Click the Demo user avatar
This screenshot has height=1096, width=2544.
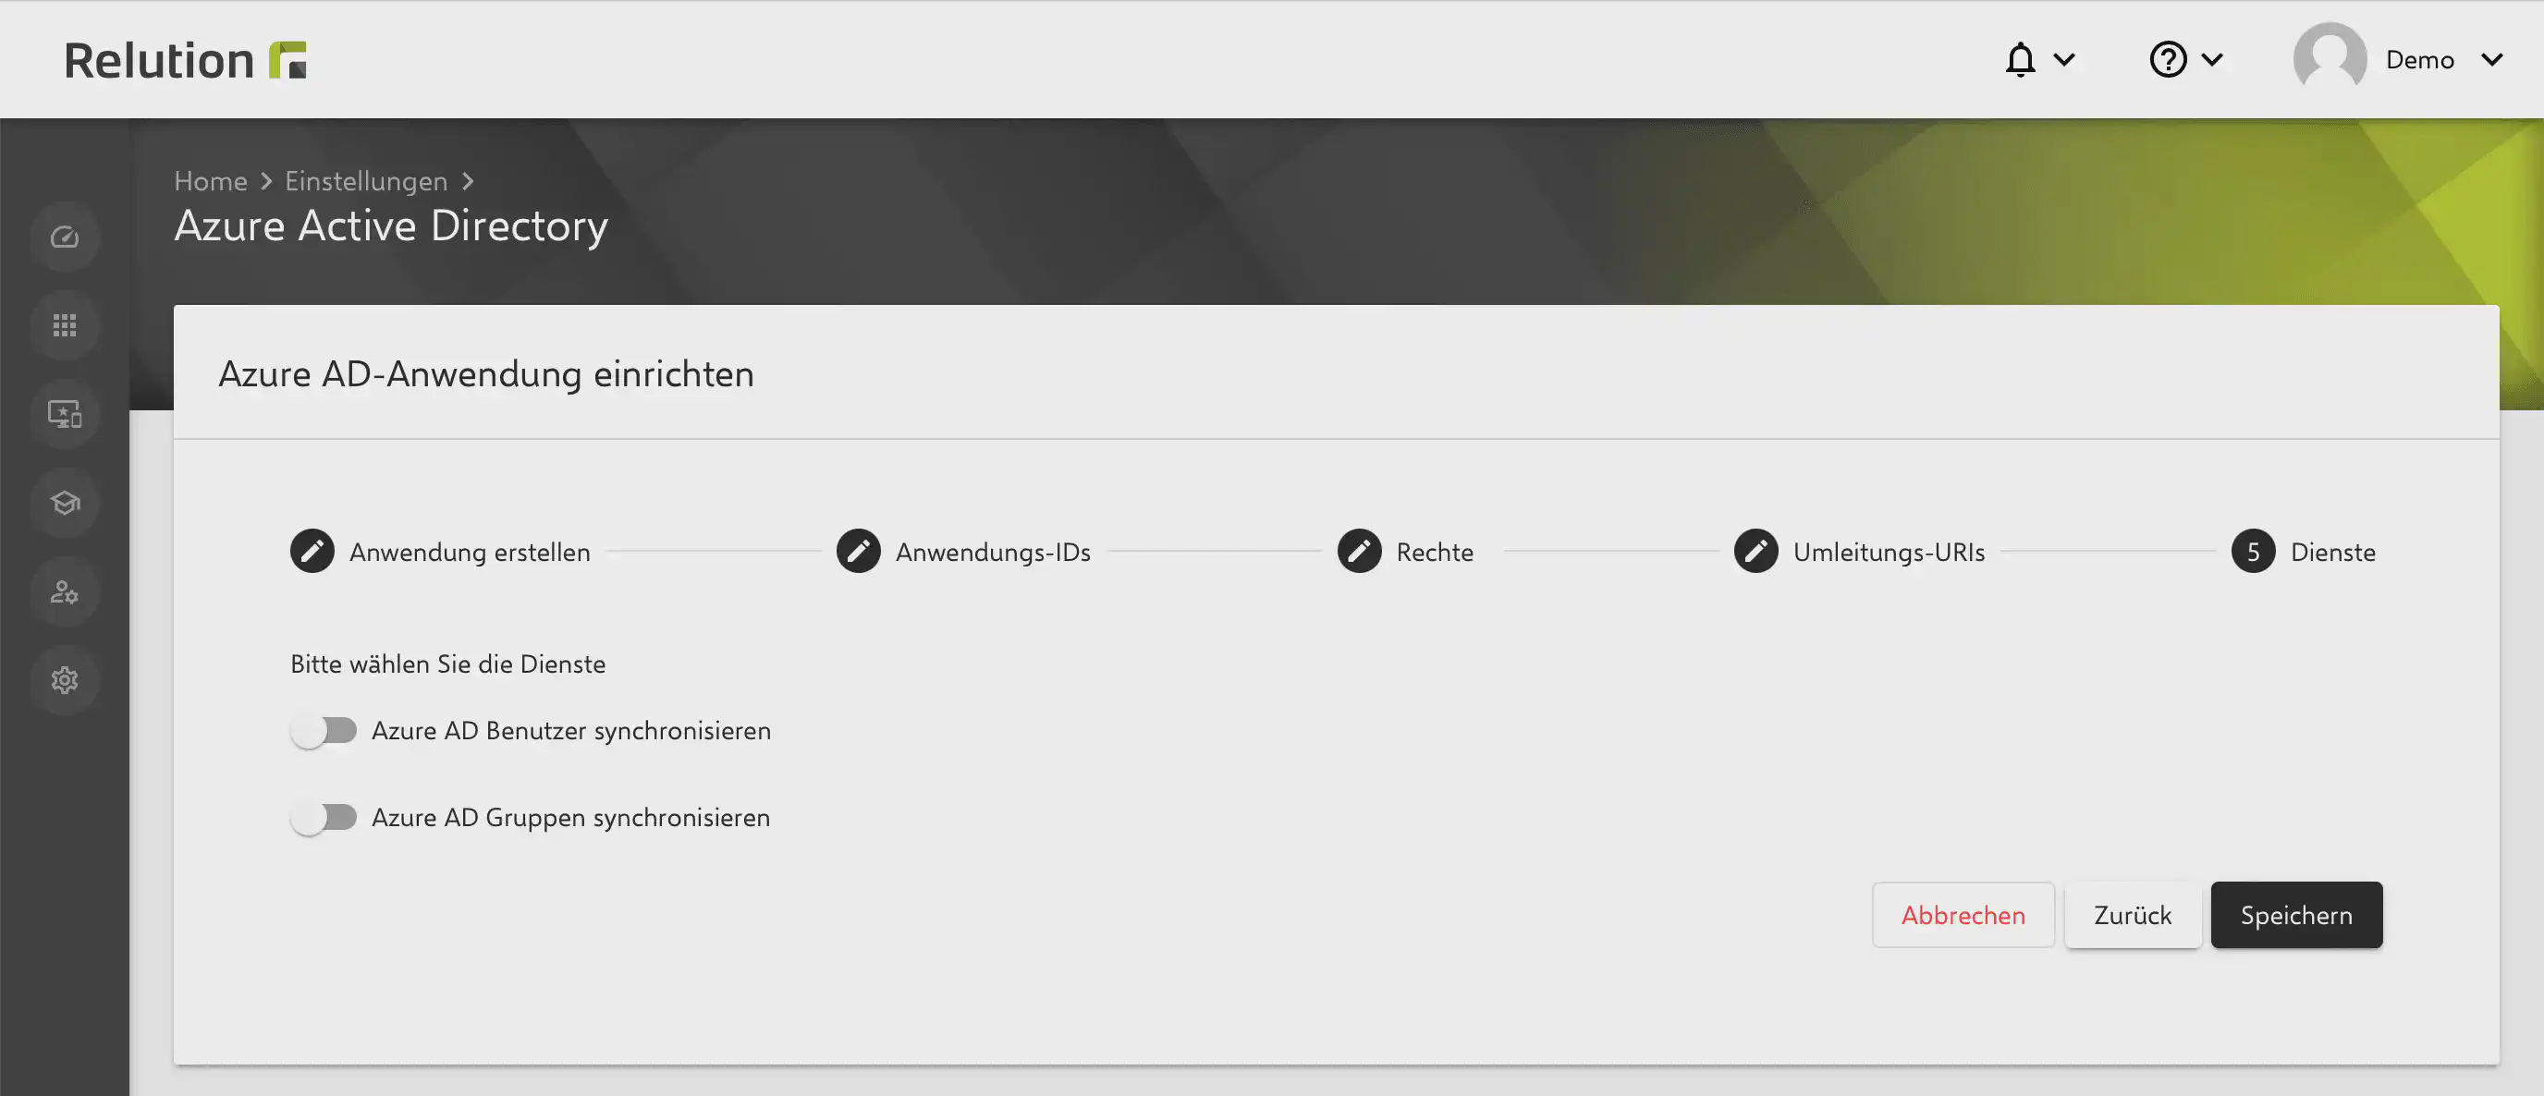tap(2329, 59)
